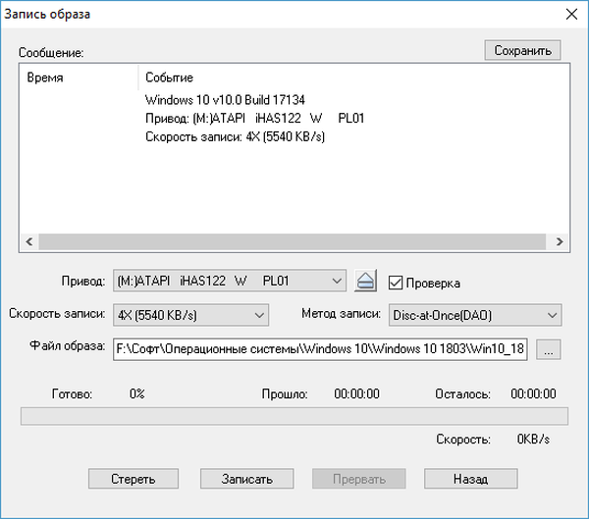Click the message log scrollbar left arrow

tap(30, 239)
